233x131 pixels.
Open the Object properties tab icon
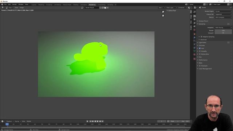tap(194, 34)
